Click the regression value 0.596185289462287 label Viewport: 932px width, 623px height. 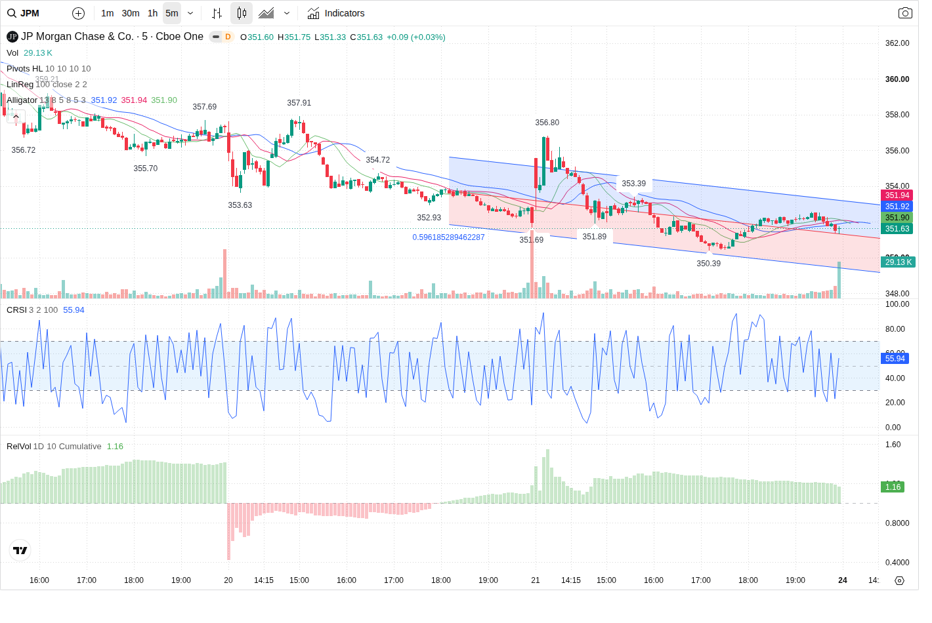coord(448,237)
